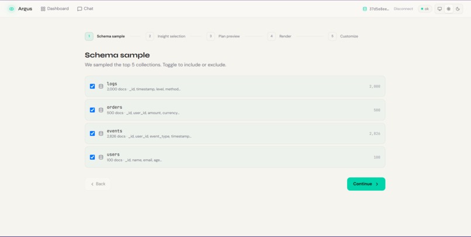Viewport: 471px width, 237px height.
Task: Click the ok status badge
Action: tap(425, 9)
